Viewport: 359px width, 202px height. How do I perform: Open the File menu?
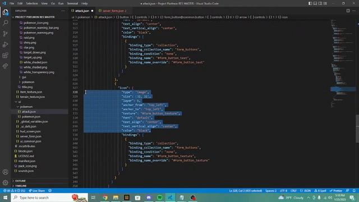[x=12, y=3]
